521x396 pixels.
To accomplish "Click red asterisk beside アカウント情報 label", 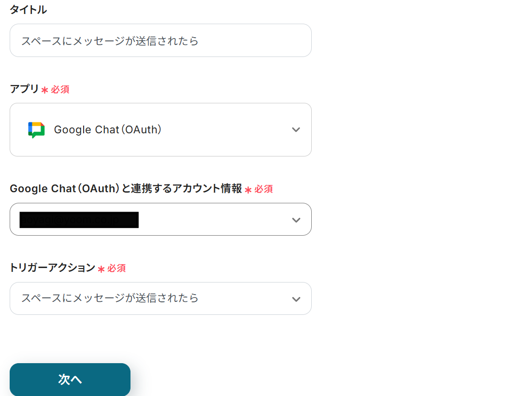I will [x=248, y=190].
